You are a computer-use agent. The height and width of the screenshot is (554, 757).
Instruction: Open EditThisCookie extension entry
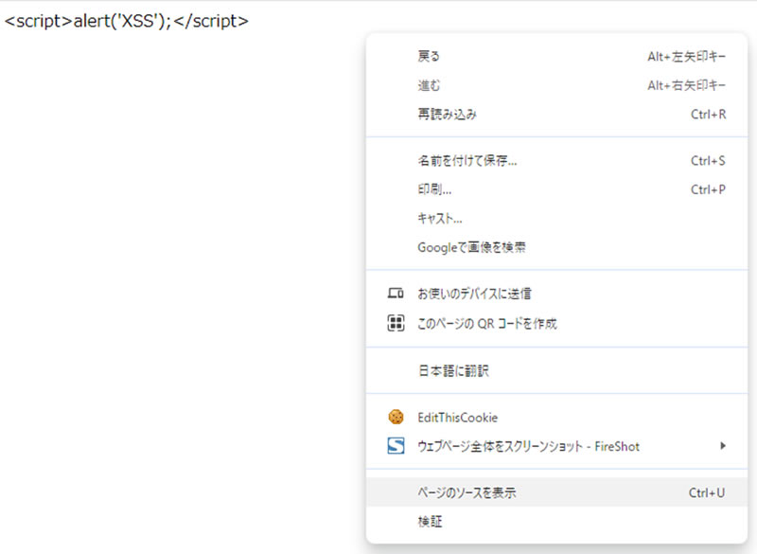(x=556, y=418)
